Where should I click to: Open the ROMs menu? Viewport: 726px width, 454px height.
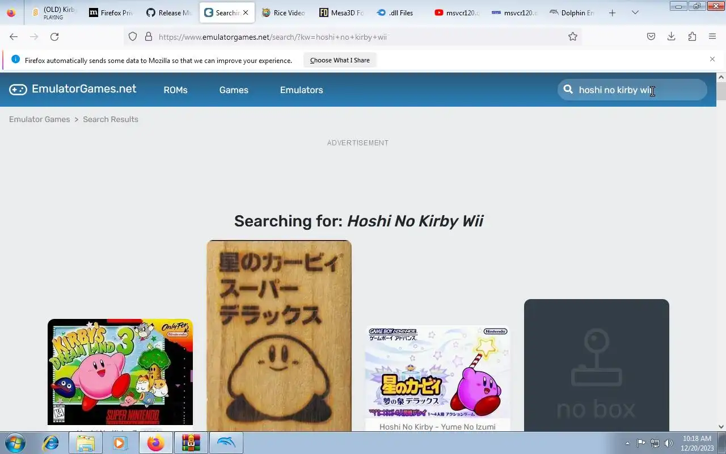click(175, 90)
